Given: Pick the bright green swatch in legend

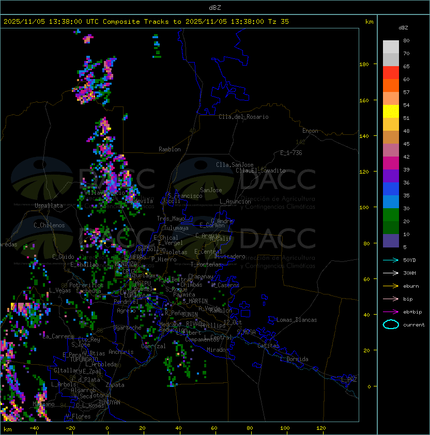Looking at the screenshot, I should pyautogui.click(x=391, y=215).
